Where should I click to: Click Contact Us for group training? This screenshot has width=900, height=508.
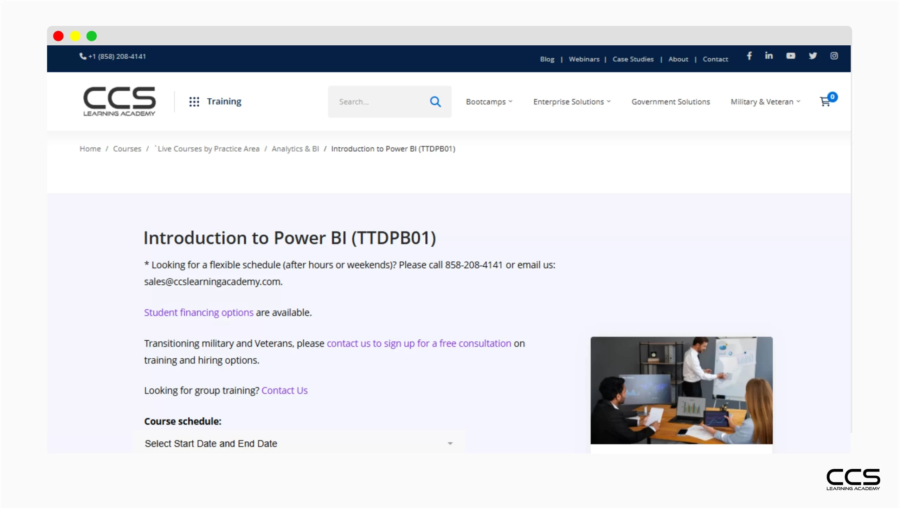pyautogui.click(x=284, y=390)
